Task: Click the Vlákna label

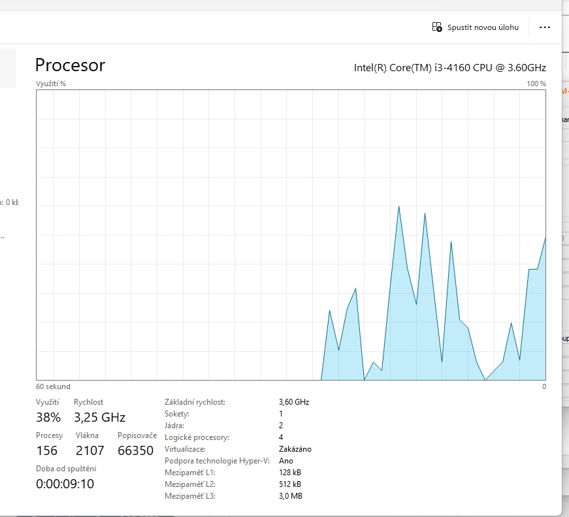Action: point(87,435)
